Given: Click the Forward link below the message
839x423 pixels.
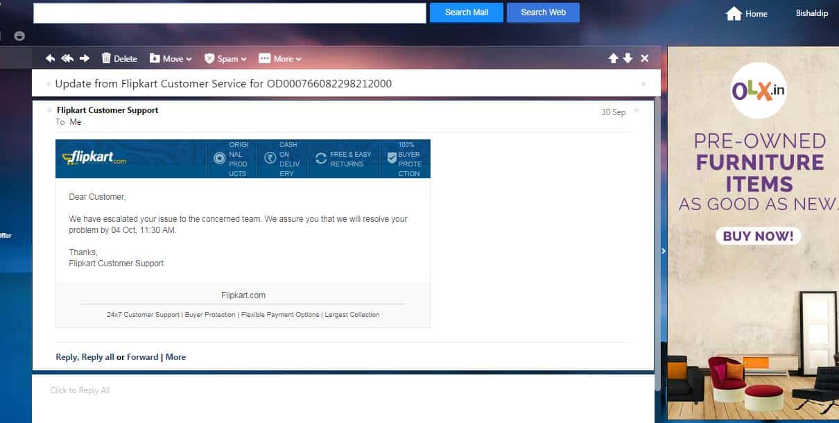Looking at the screenshot, I should click(x=143, y=357).
